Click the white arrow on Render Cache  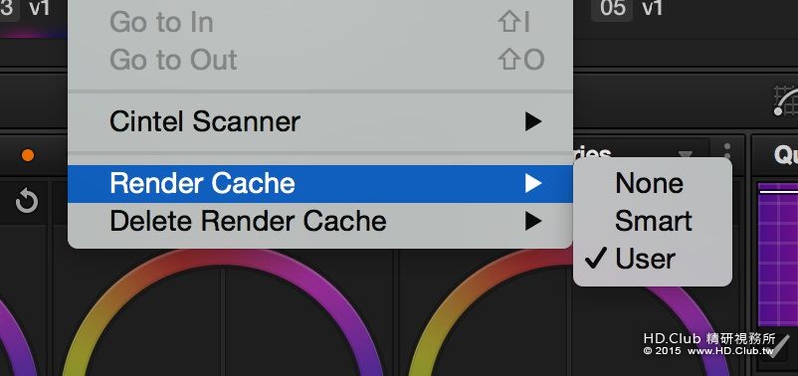(x=533, y=183)
